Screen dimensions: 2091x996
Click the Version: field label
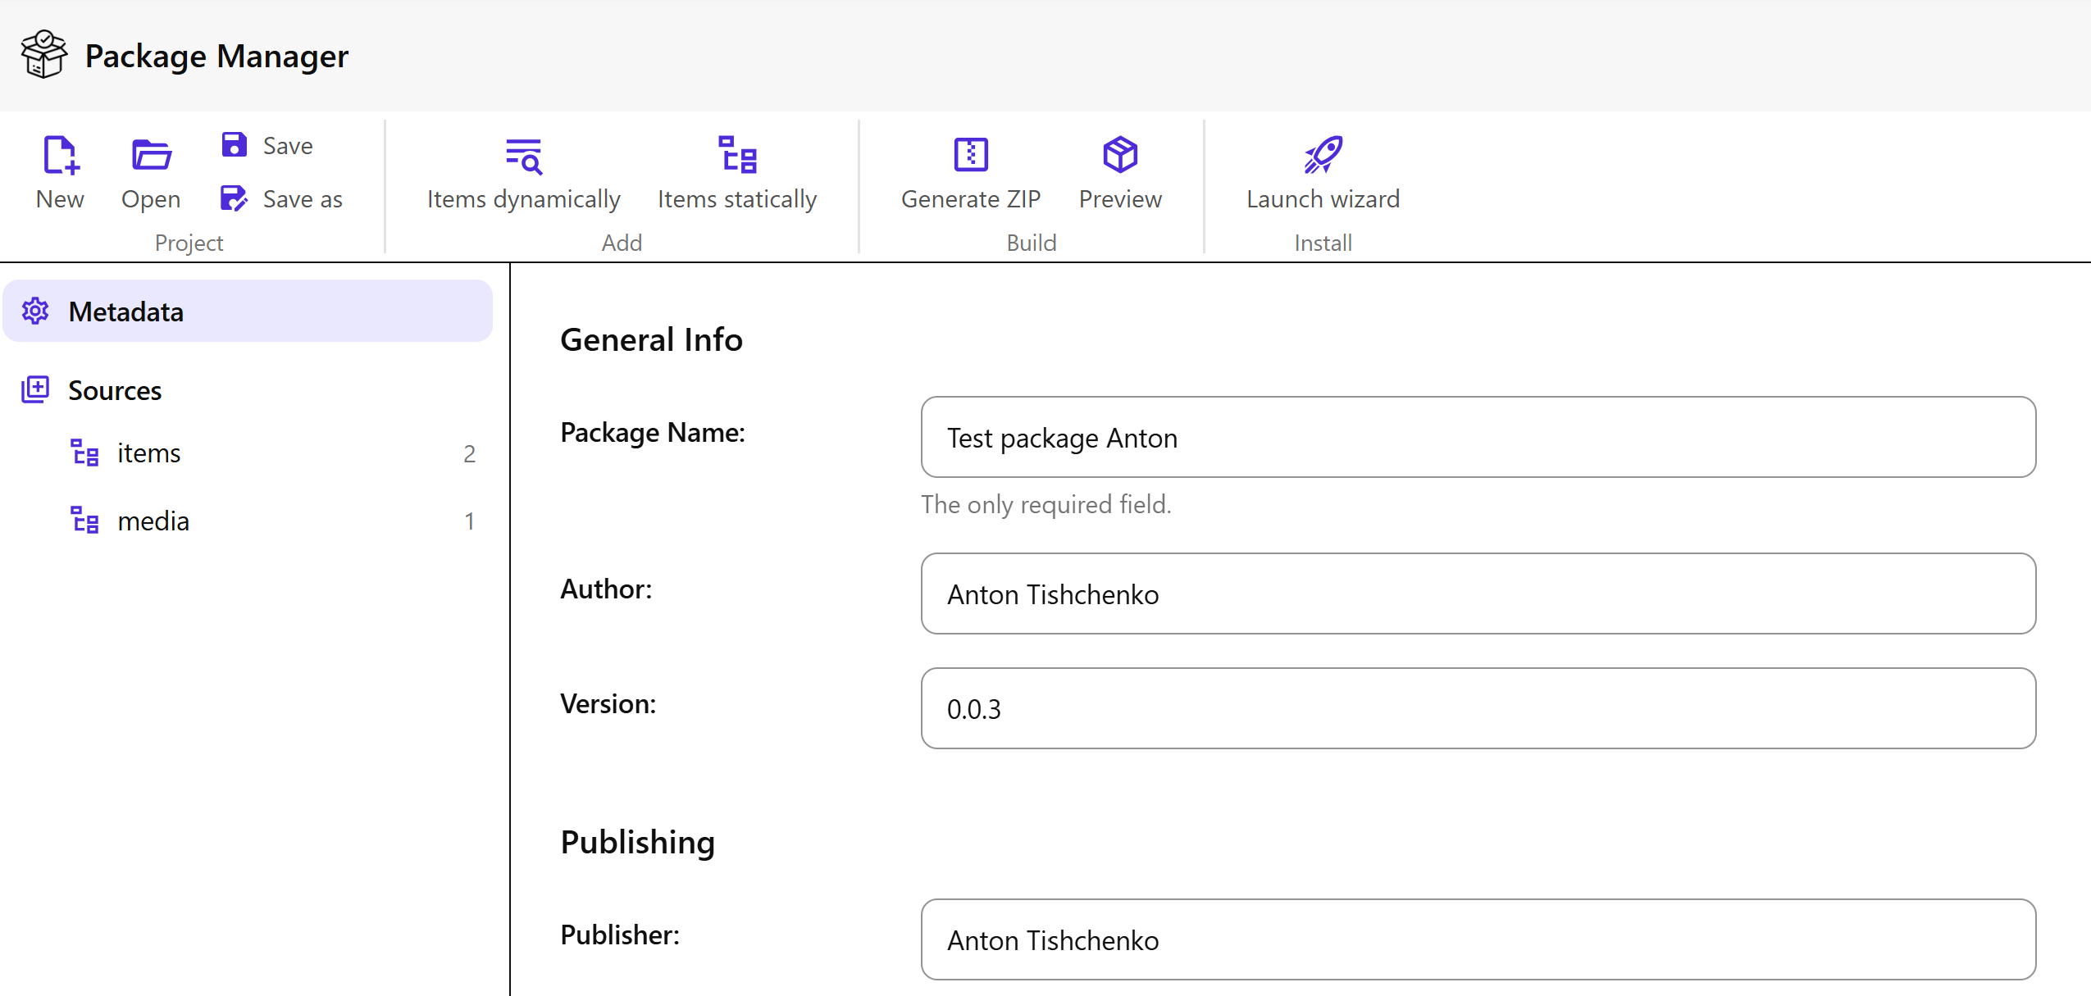pos(608,704)
